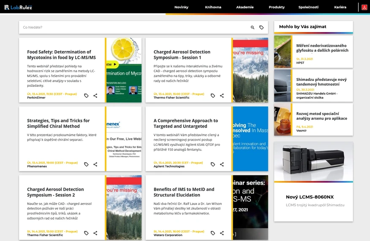Open 'Nový LCMS-8060NX' promo heading
Viewport: 370px width, 241px height.
(x=310, y=197)
